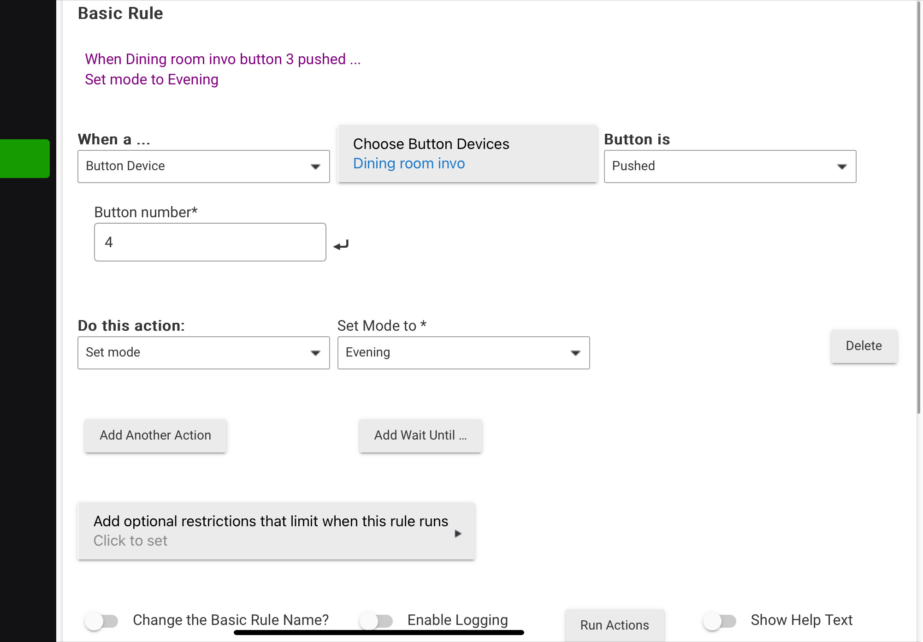Turn on Show Help Text toggle
923x642 pixels.
[x=719, y=621]
